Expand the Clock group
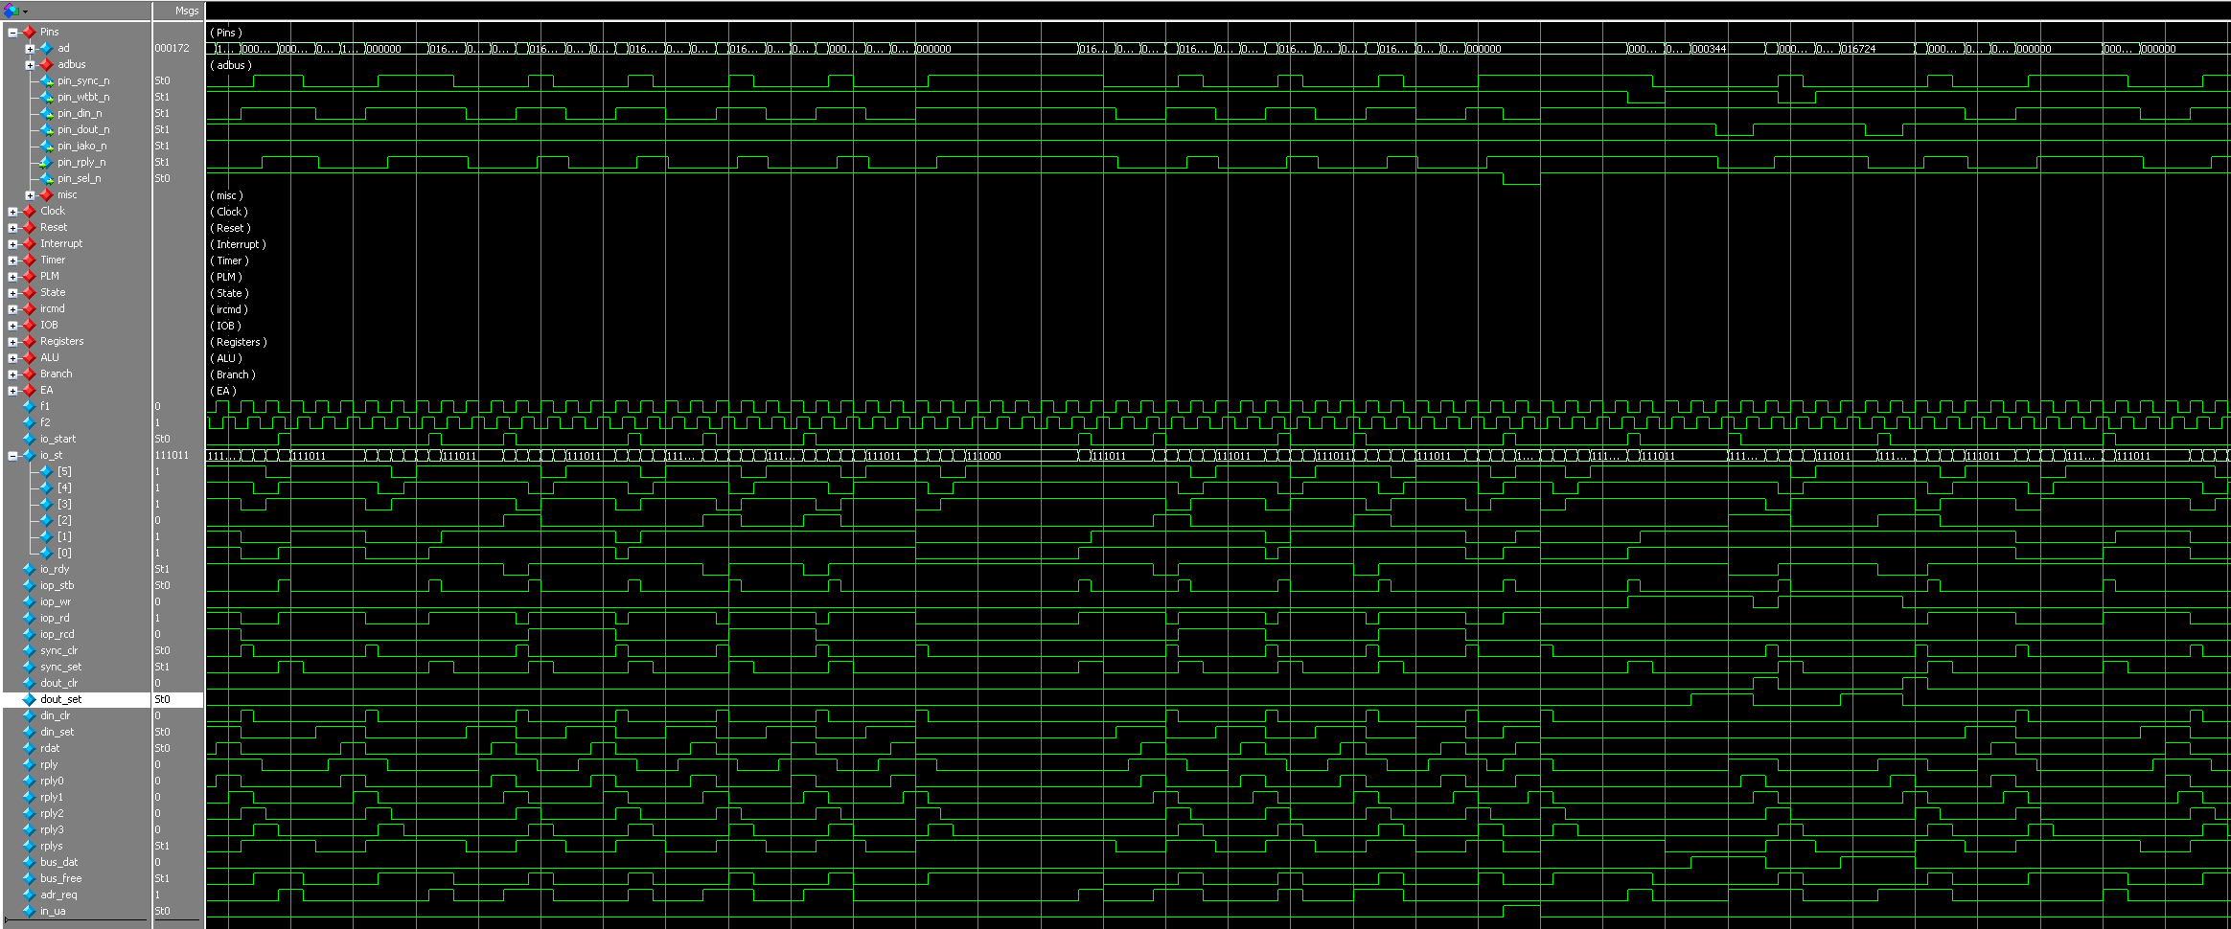Viewport: 2231px width, 929px height. [12, 211]
